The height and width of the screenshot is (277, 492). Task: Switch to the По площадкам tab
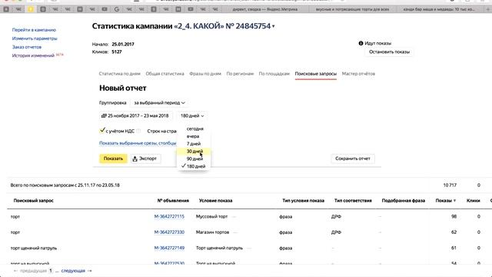point(274,74)
